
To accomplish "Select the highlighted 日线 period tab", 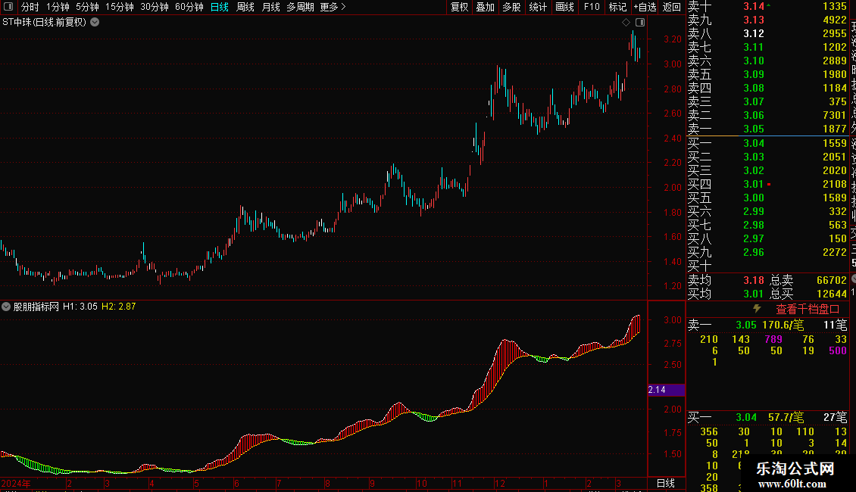I will point(220,7).
